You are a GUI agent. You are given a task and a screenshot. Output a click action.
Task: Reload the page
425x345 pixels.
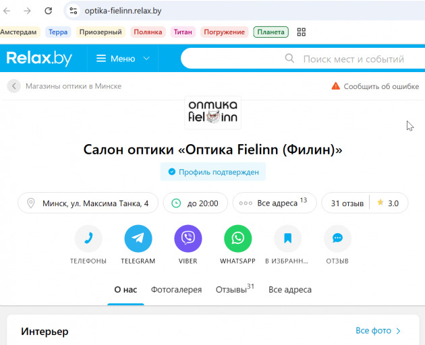(x=49, y=11)
